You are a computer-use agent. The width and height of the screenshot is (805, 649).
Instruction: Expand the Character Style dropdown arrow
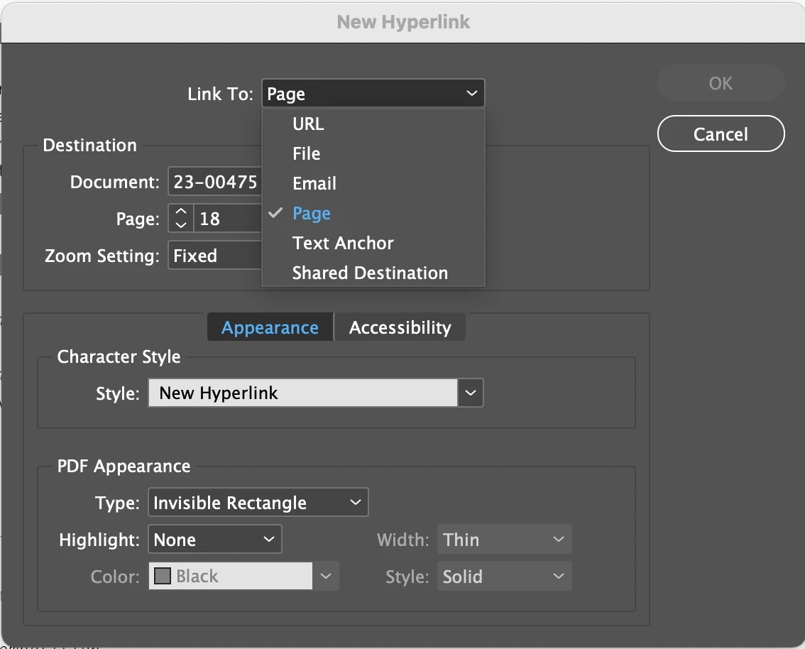tap(470, 393)
